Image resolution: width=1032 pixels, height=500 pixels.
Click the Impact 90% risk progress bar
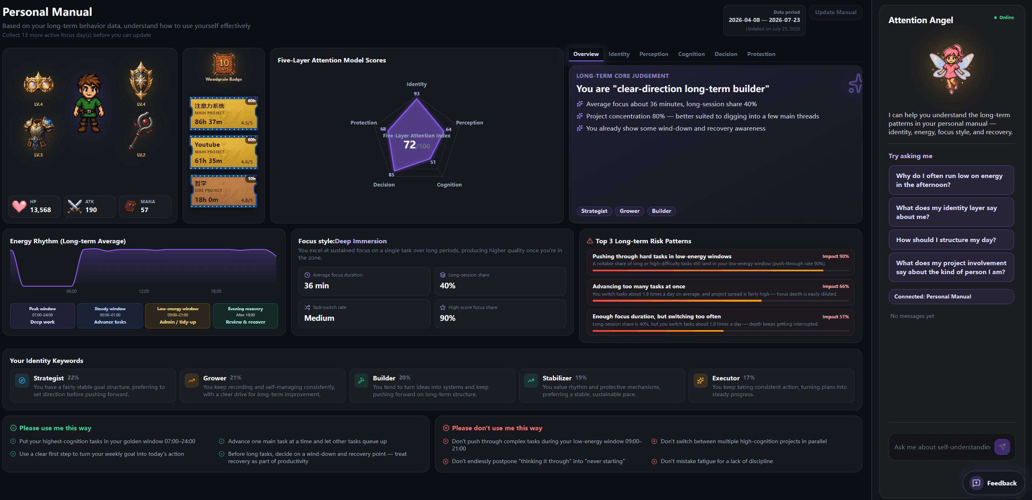coord(720,270)
